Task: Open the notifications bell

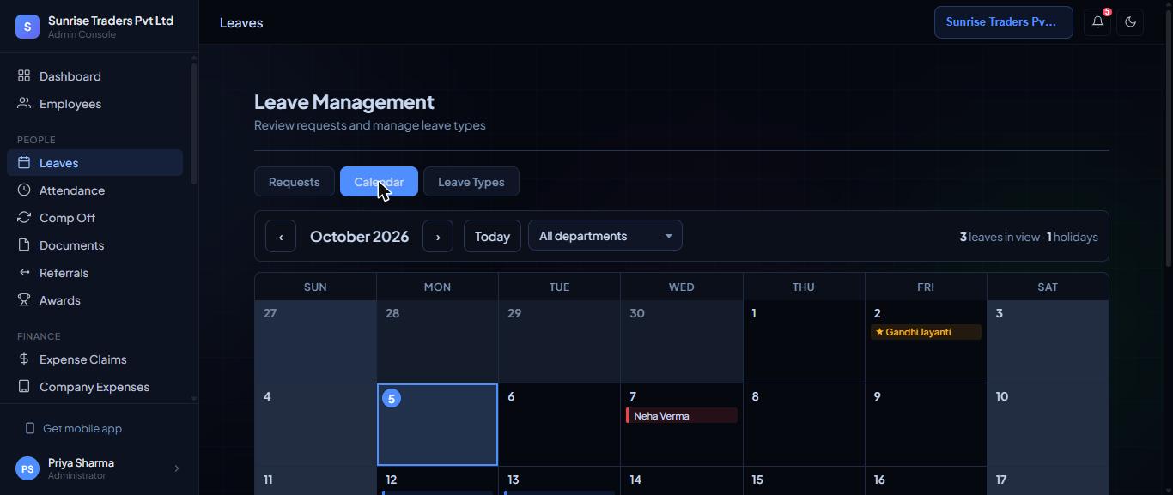Action: click(x=1097, y=22)
